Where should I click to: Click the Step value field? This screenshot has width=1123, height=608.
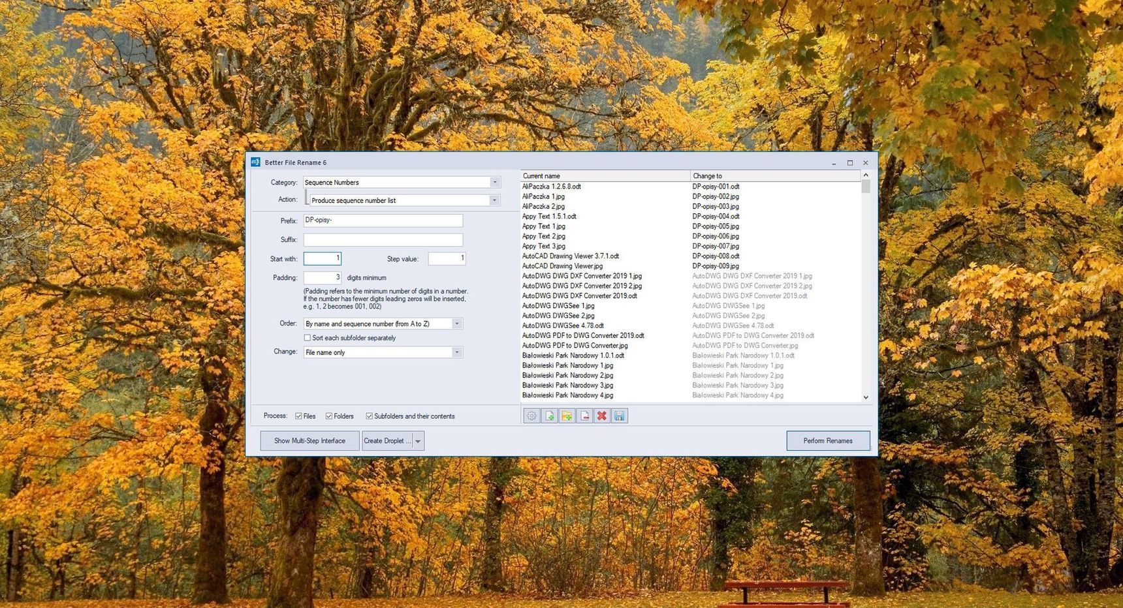pos(447,258)
